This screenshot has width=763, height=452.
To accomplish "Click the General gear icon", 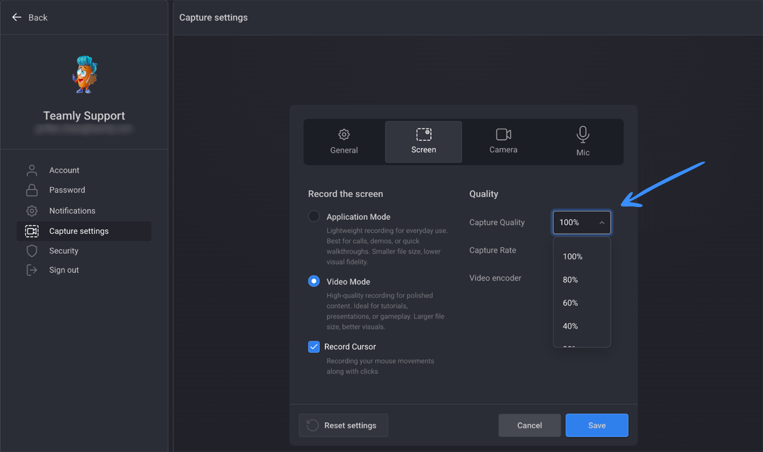I will click(344, 134).
